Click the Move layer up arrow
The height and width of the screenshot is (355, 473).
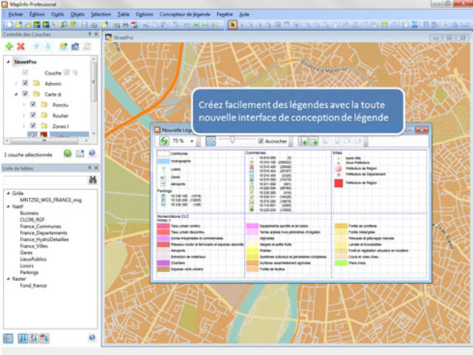point(36,47)
